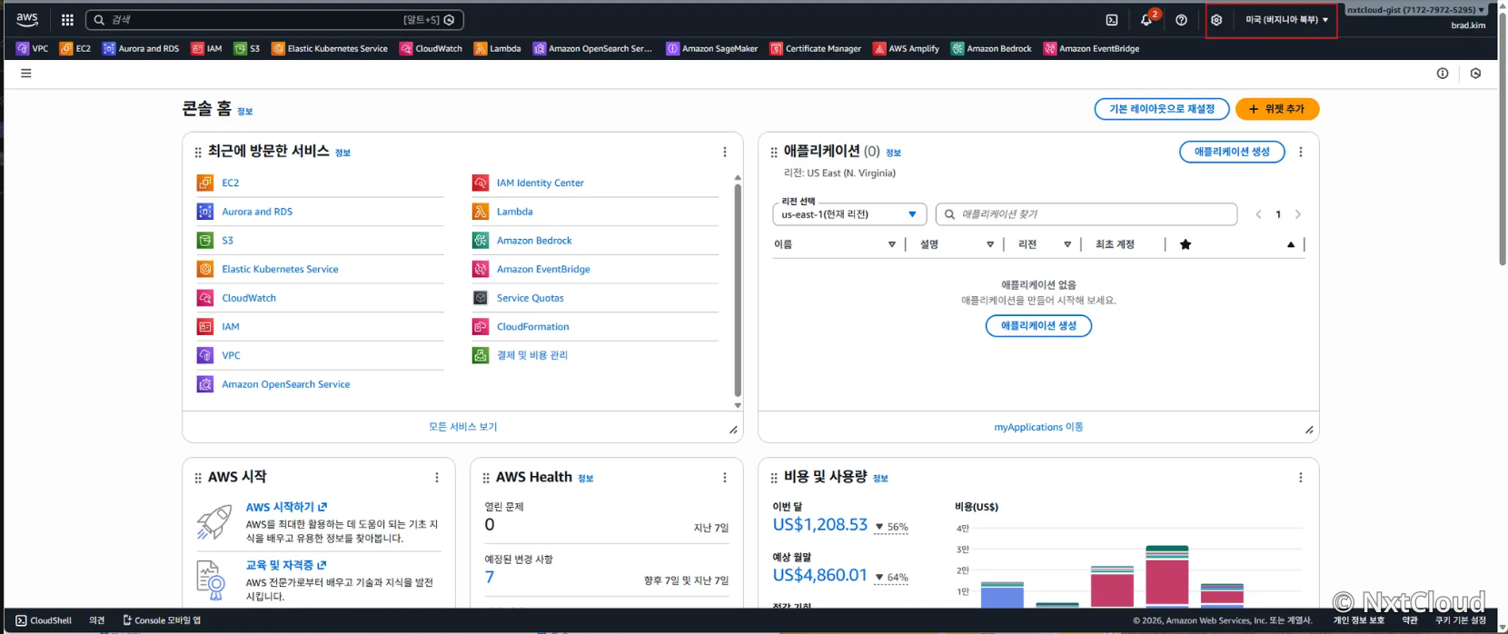Open IAM from favorites bar
1508x634 pixels.
click(206, 48)
